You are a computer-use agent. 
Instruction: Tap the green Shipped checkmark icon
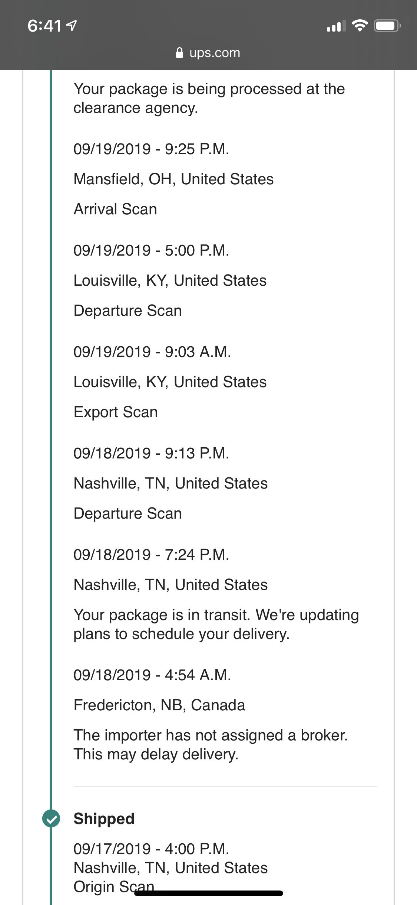tap(51, 818)
